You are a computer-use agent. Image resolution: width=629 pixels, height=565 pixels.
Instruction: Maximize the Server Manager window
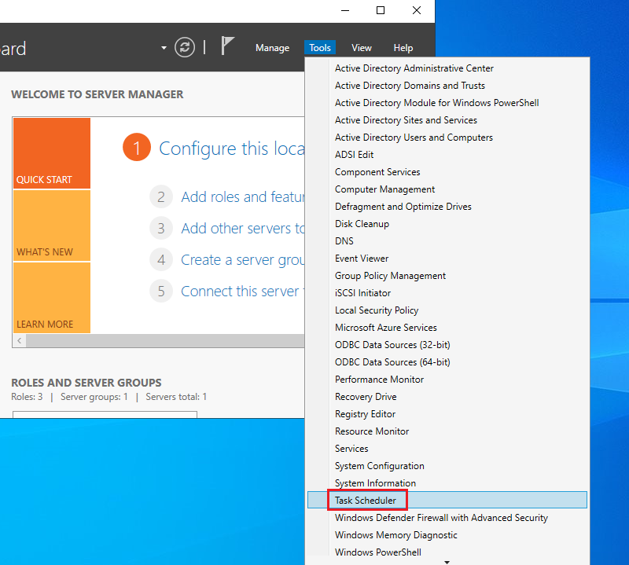pos(381,10)
